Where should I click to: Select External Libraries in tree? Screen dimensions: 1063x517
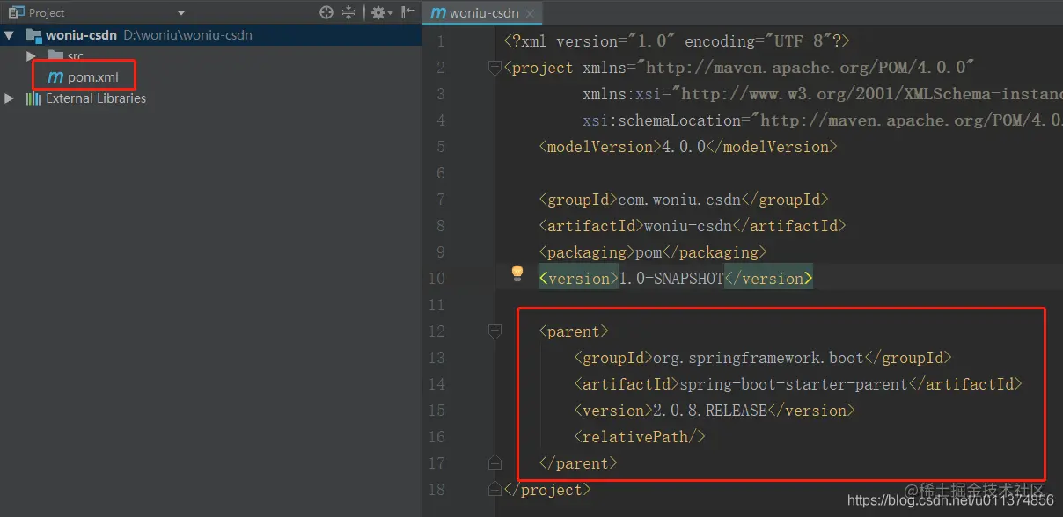click(96, 98)
